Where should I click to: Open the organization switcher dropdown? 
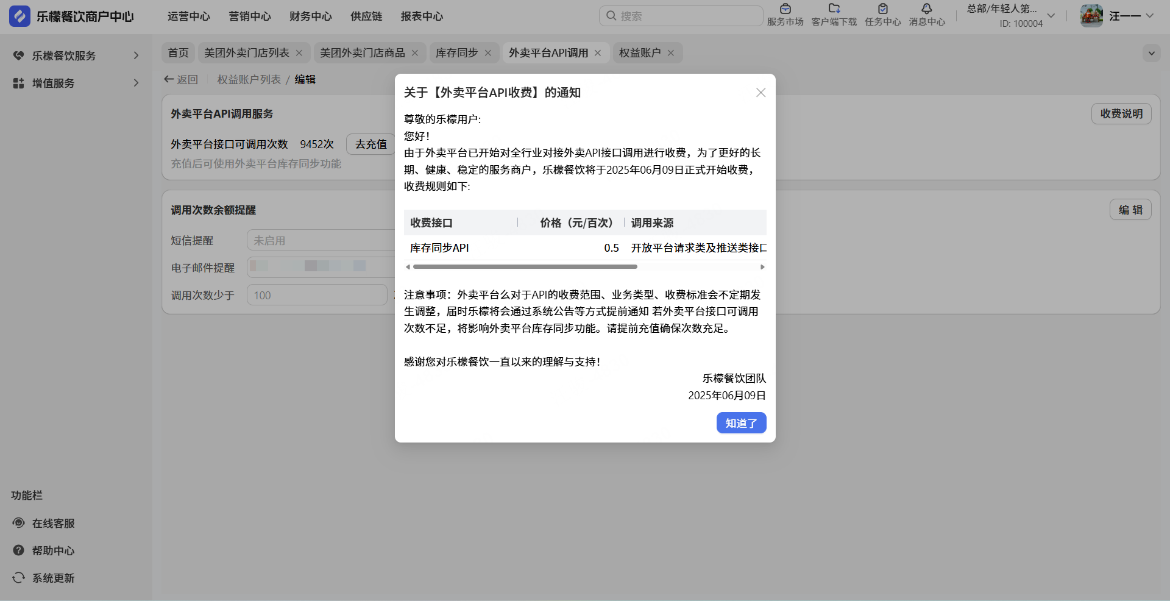tap(1051, 16)
